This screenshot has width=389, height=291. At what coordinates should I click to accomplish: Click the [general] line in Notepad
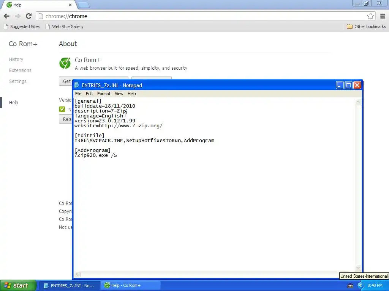click(x=88, y=101)
